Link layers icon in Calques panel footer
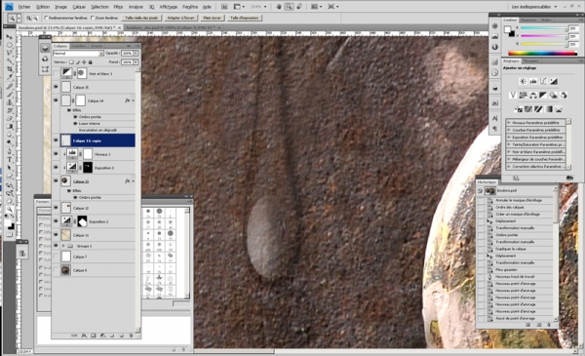The image size is (585, 356). [x=74, y=336]
